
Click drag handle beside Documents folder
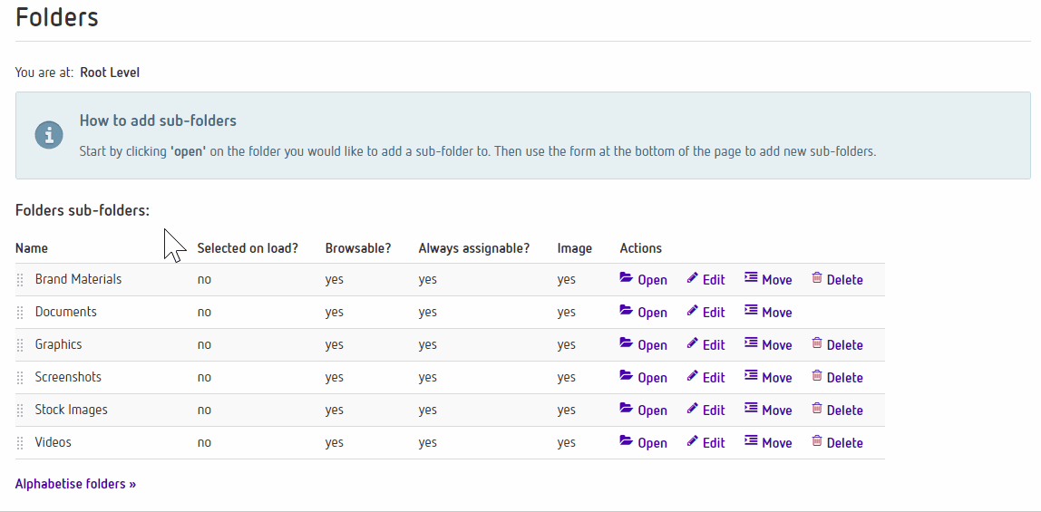tap(20, 313)
